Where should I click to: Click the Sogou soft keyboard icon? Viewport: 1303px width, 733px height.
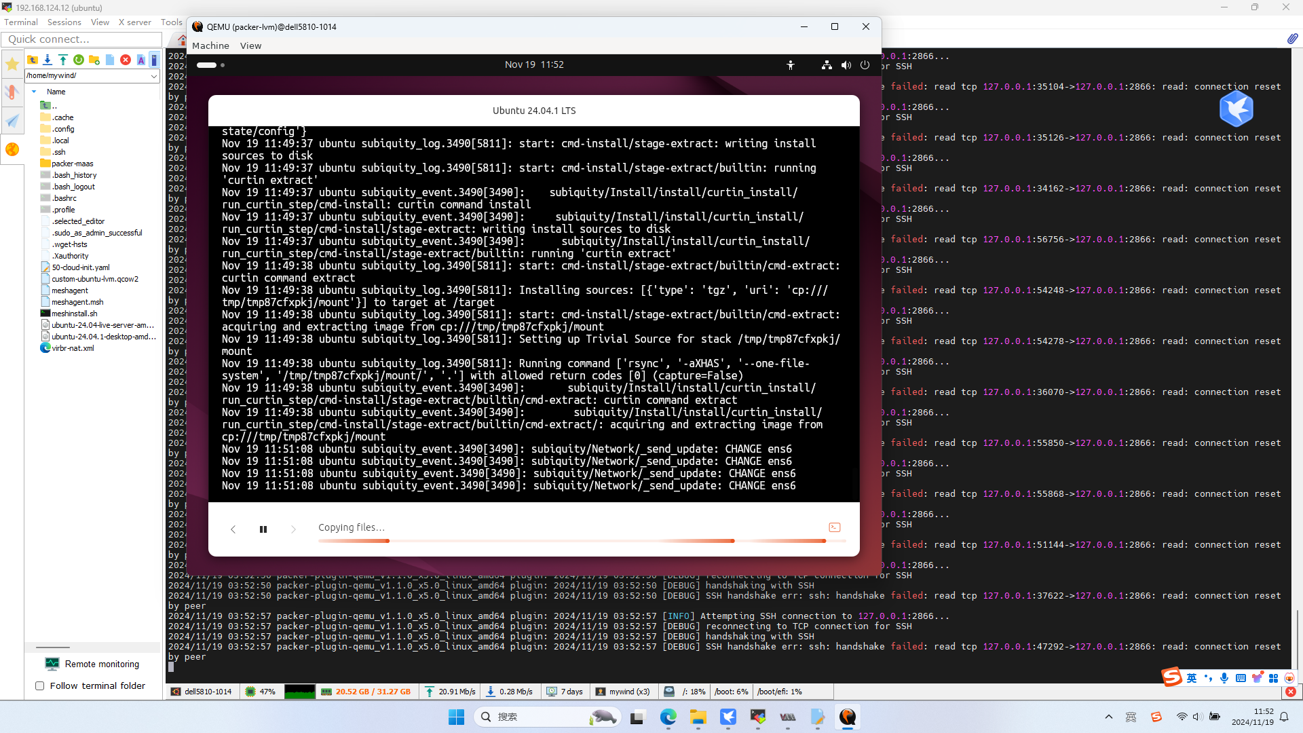(1241, 678)
